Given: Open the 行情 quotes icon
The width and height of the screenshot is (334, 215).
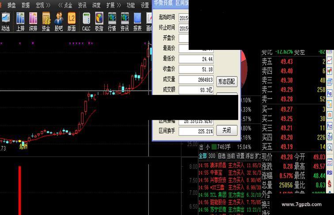Looking at the screenshot, I should [112, 22].
